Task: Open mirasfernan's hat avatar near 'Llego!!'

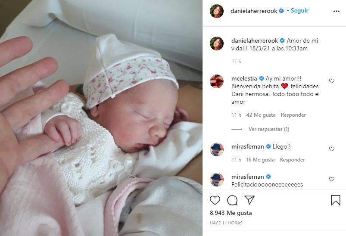Action: coord(217,149)
